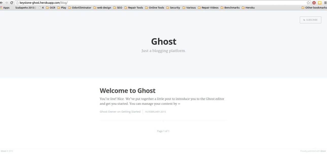Open the Benchmarks bookmark folder
327x156 pixels.
pyautogui.click(x=230, y=8)
